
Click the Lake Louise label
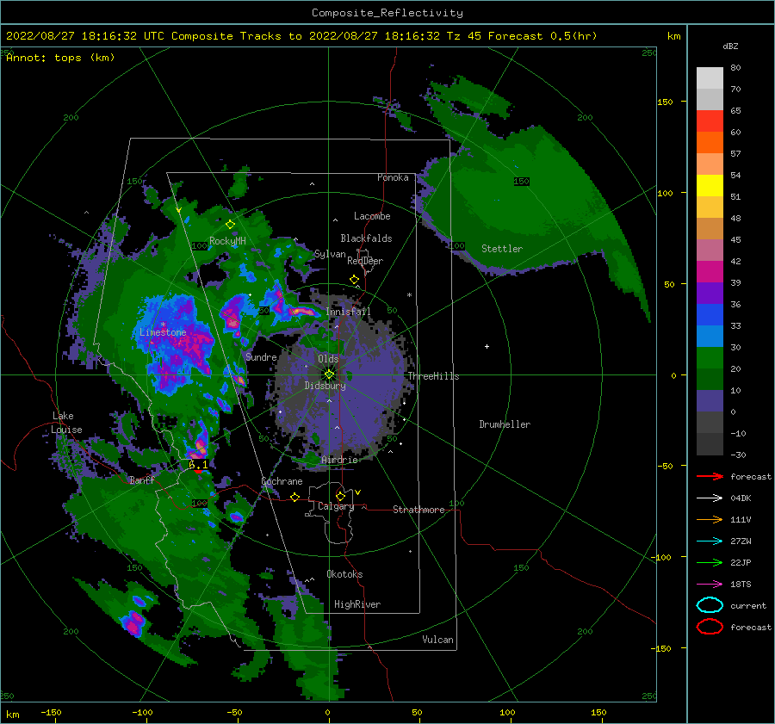[x=67, y=423]
